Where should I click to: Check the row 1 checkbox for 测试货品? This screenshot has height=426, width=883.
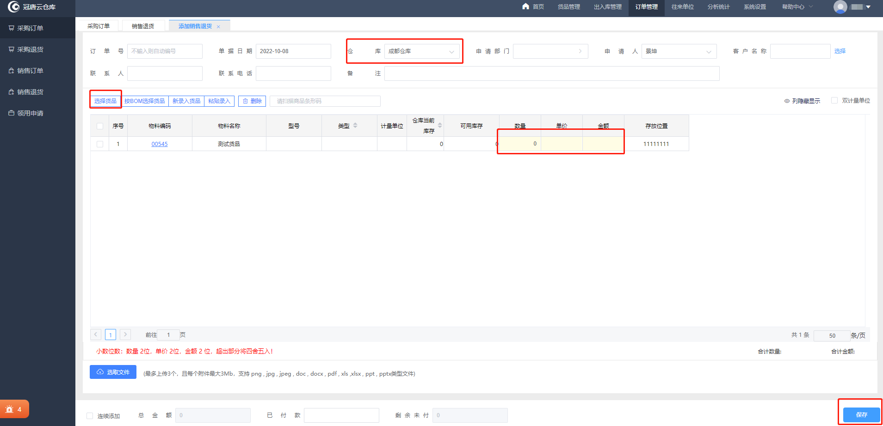coord(100,144)
